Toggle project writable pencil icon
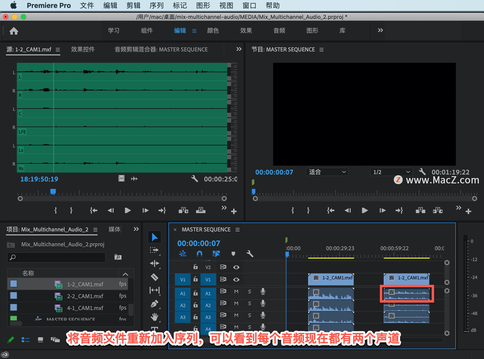 point(11,340)
